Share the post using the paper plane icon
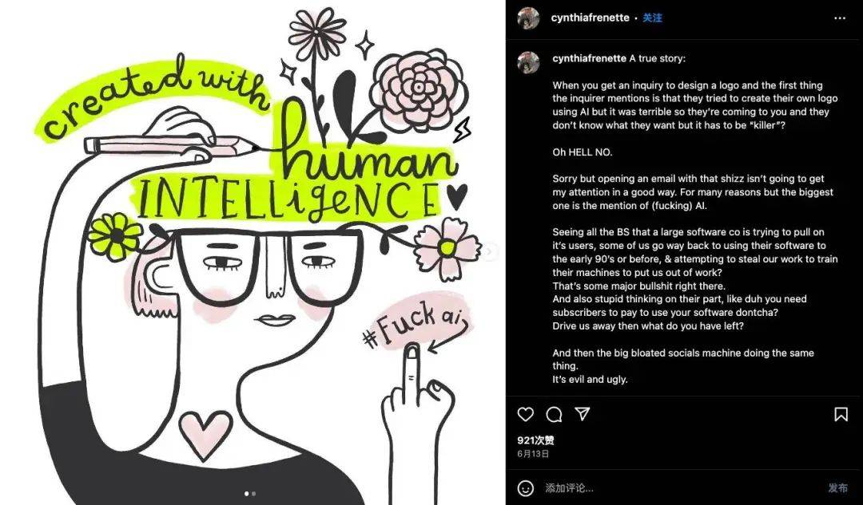Viewport: 863px width, 505px height. coord(583,414)
